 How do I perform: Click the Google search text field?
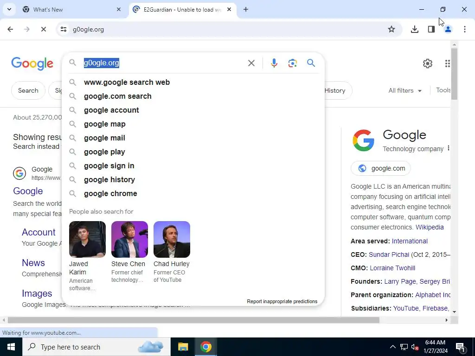[x=164, y=63]
